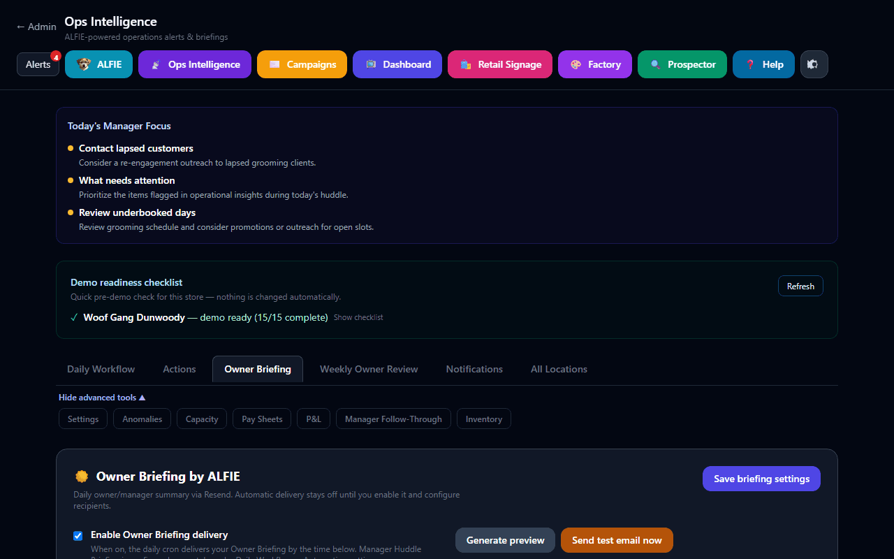Click the Show checklist link
The image size is (894, 559).
pyautogui.click(x=358, y=317)
